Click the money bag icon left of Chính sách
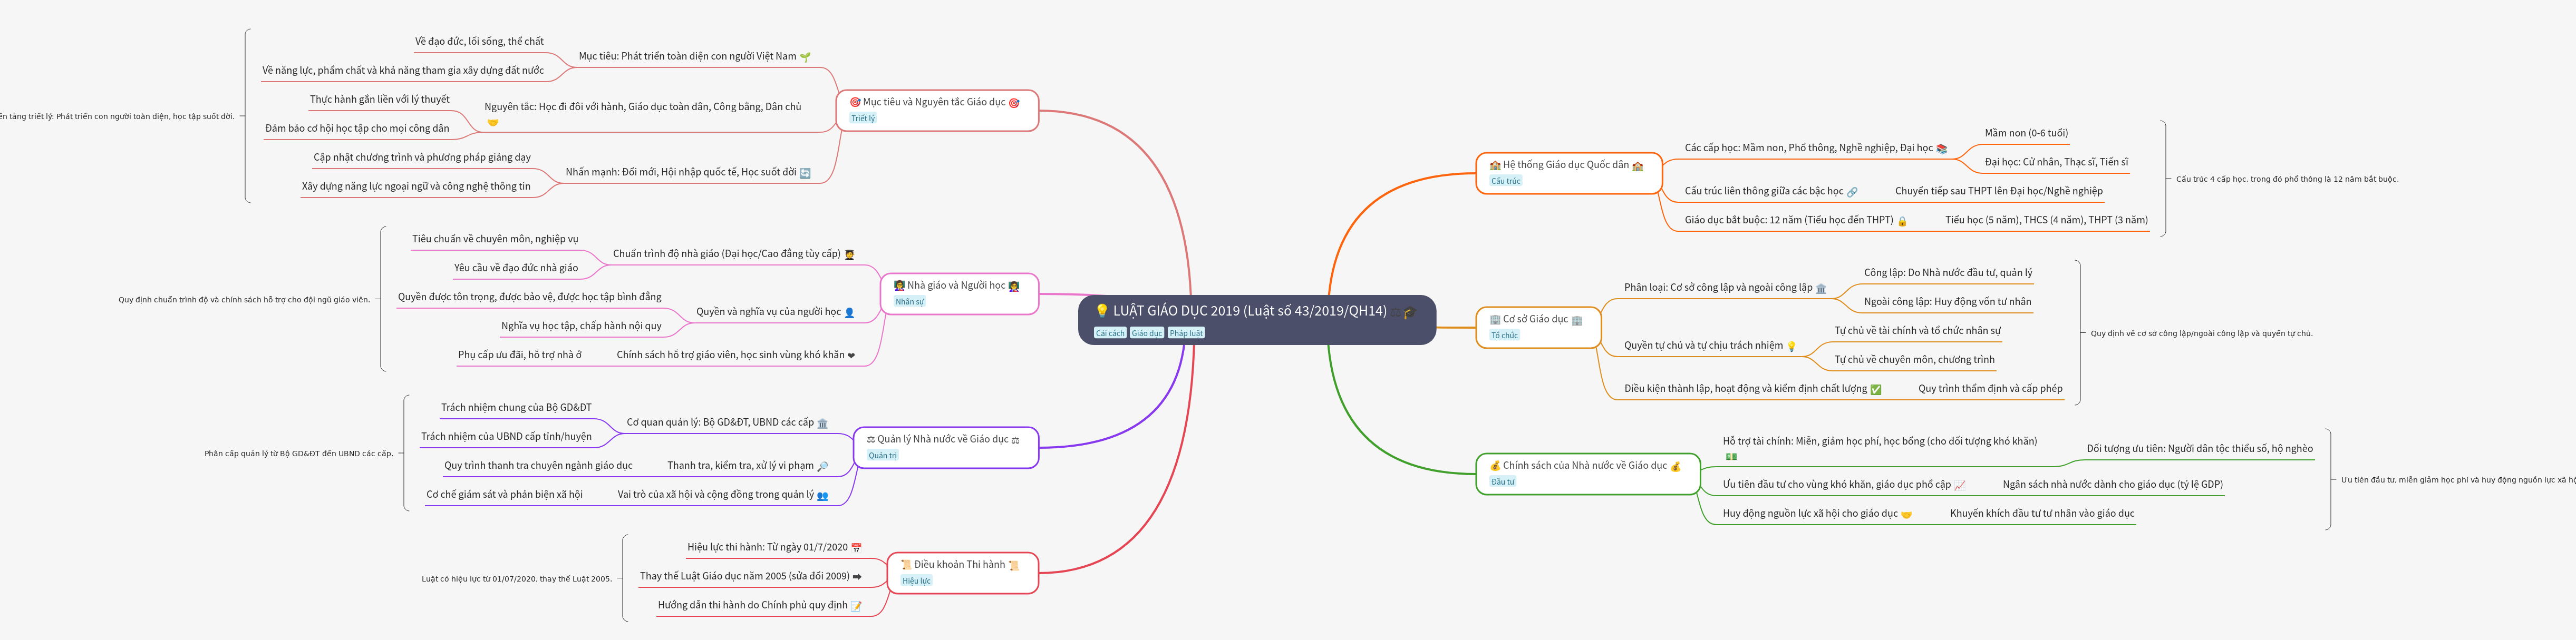This screenshot has height=640, width=2576. pos(1495,466)
